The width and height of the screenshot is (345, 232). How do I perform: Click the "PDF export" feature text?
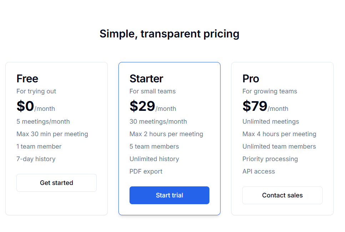pyautogui.click(x=146, y=171)
